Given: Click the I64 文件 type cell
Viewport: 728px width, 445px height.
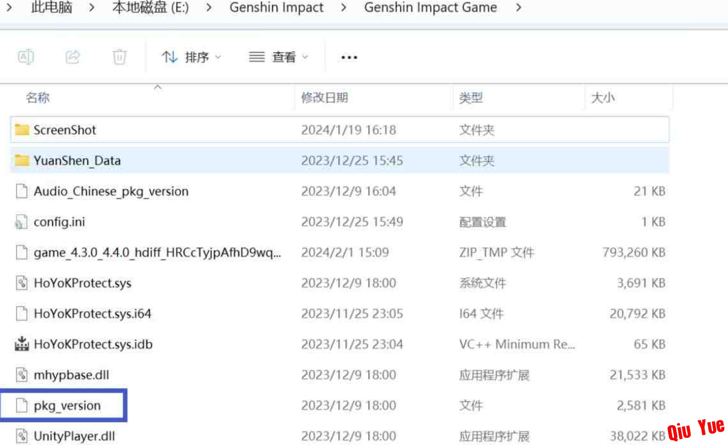Looking at the screenshot, I should tap(481, 313).
